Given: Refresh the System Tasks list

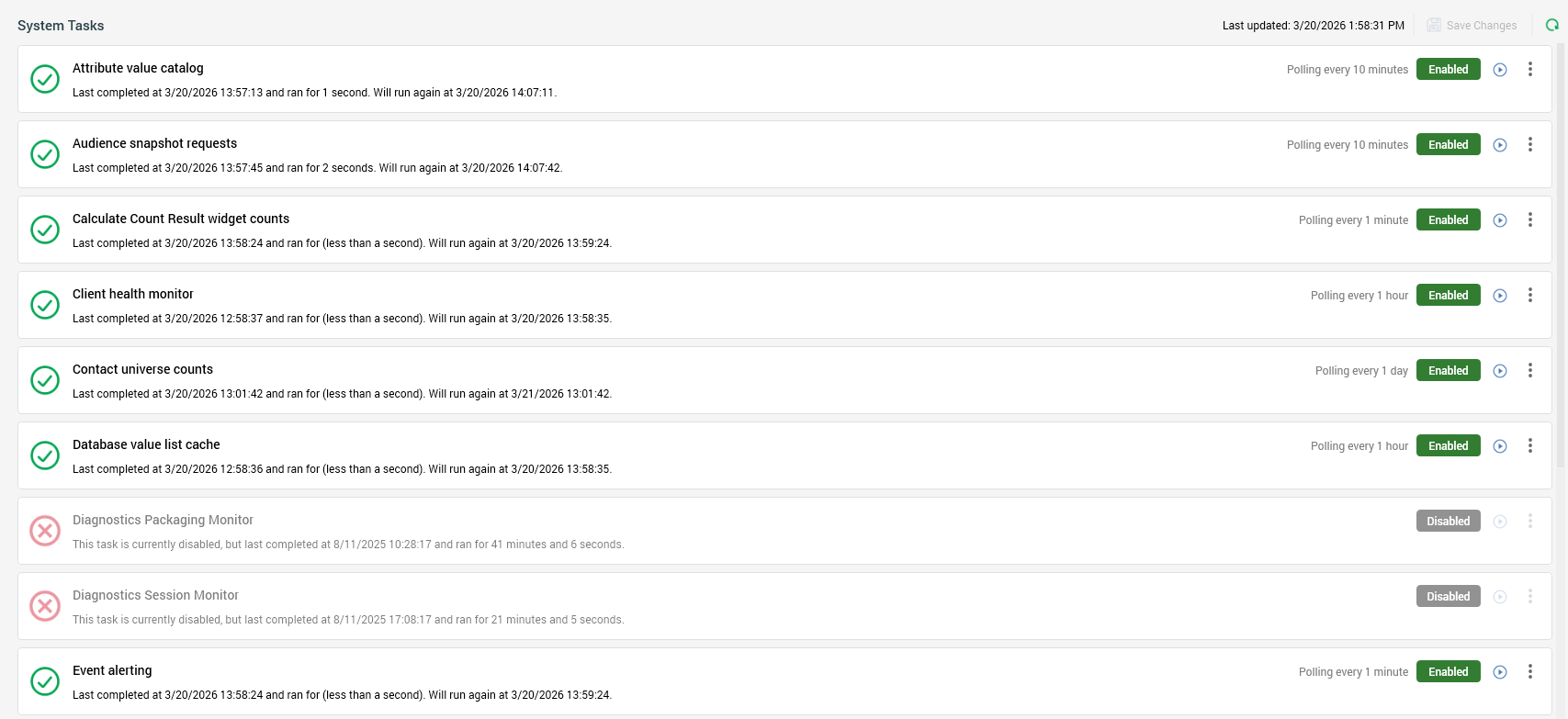Looking at the screenshot, I should (x=1551, y=25).
